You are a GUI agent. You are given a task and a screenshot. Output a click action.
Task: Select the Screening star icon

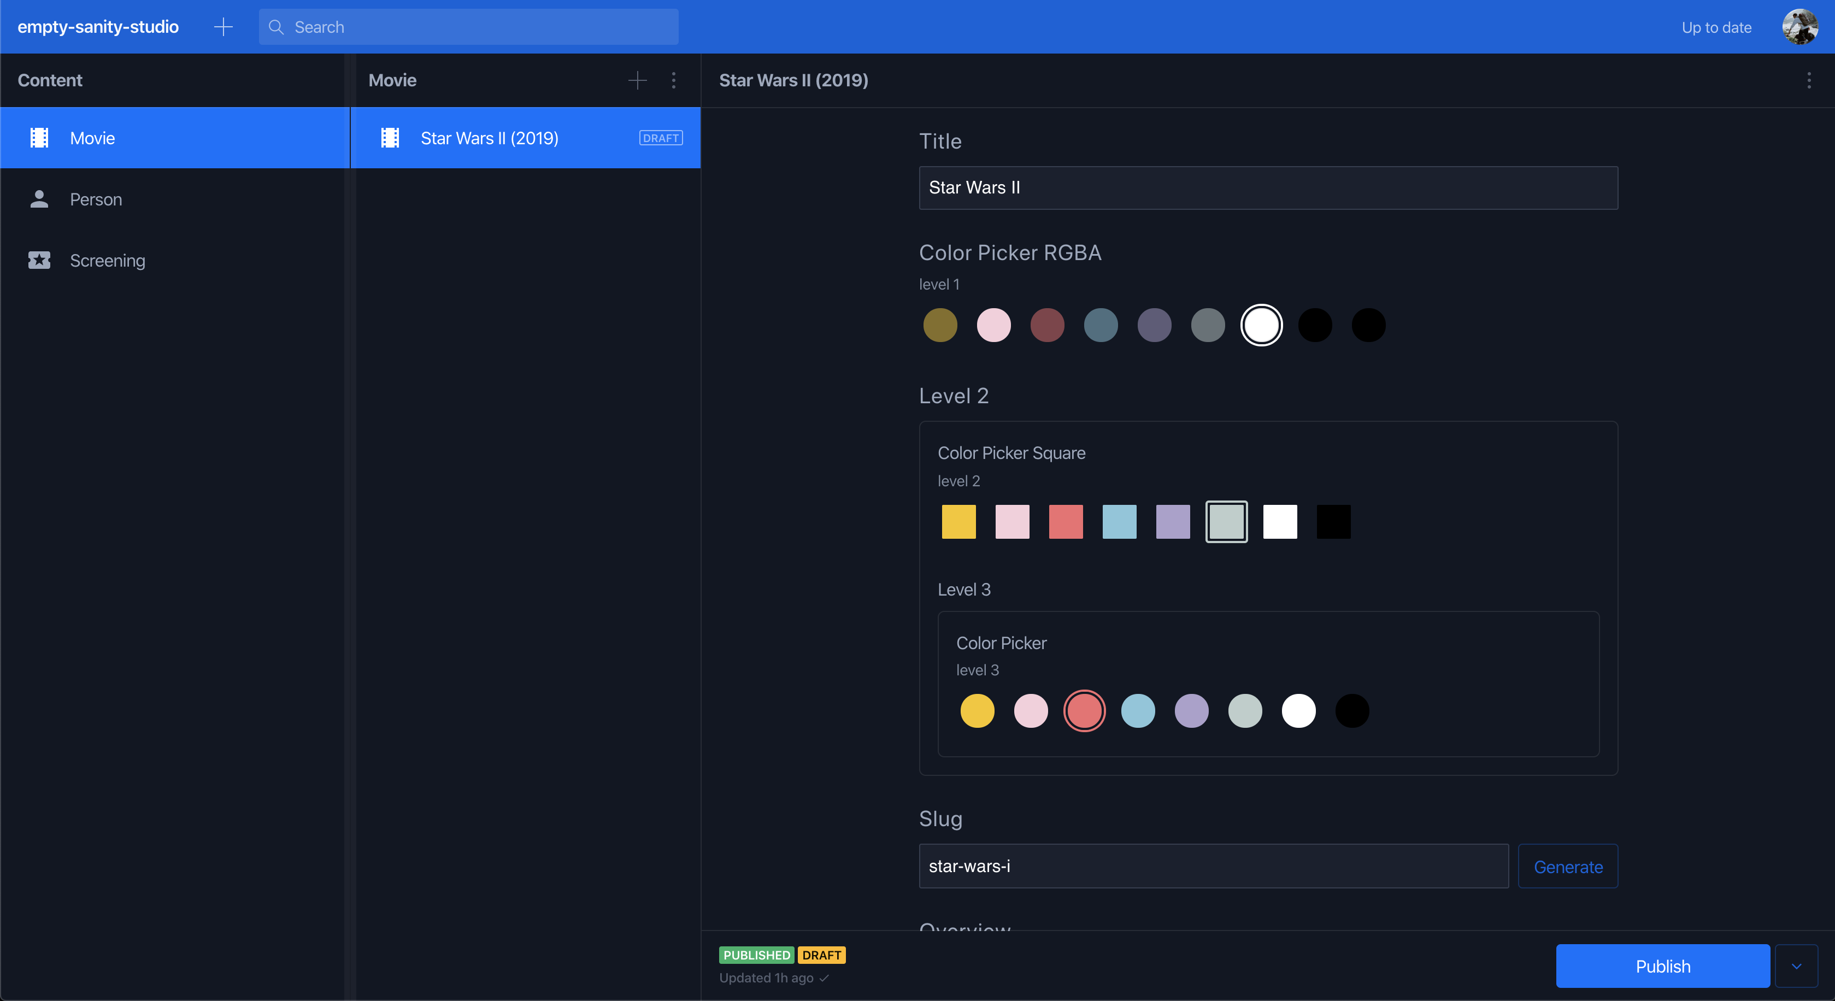coord(39,260)
